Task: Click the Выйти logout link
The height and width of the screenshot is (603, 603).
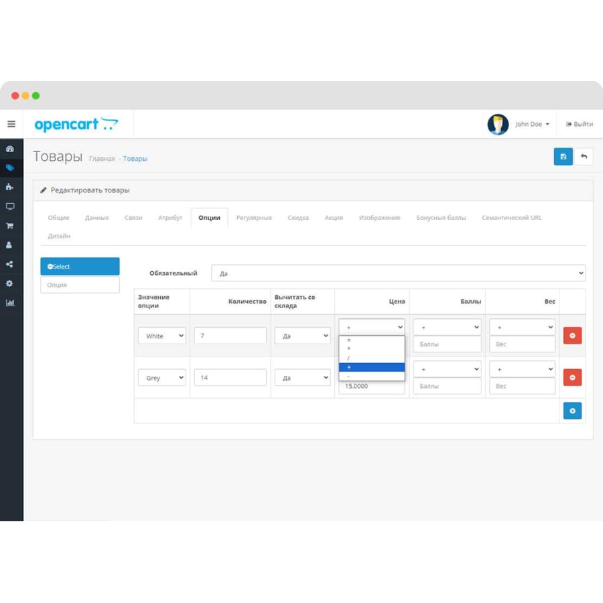Action: [x=579, y=124]
